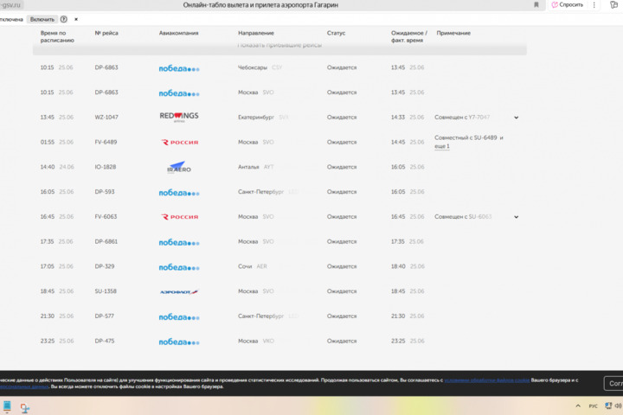Click Победа logo in DP-329 row

(179, 267)
